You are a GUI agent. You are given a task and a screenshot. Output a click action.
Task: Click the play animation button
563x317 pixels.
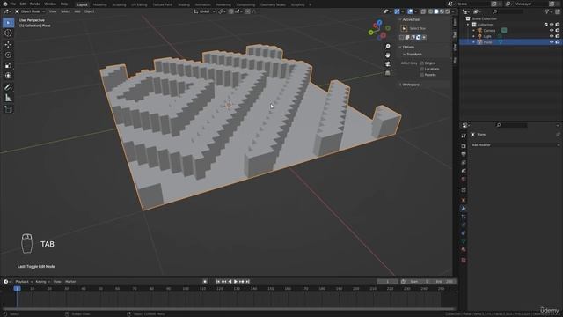tap(236, 282)
